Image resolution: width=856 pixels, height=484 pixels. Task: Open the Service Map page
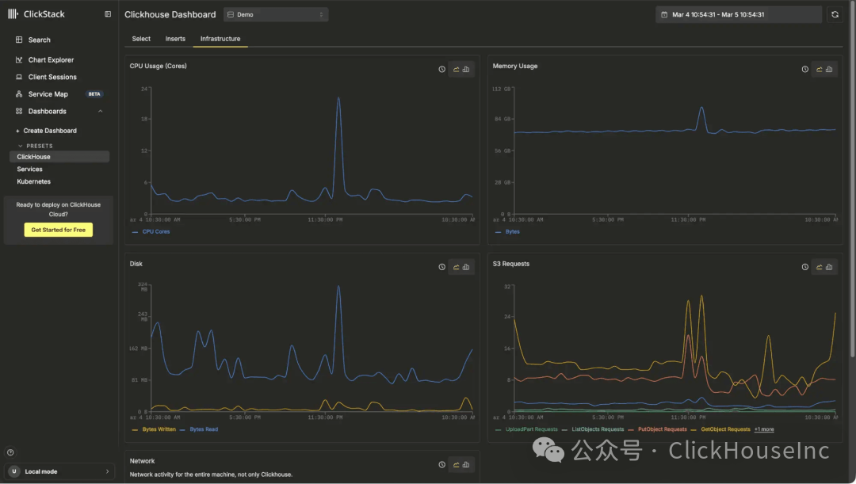pyautogui.click(x=48, y=93)
